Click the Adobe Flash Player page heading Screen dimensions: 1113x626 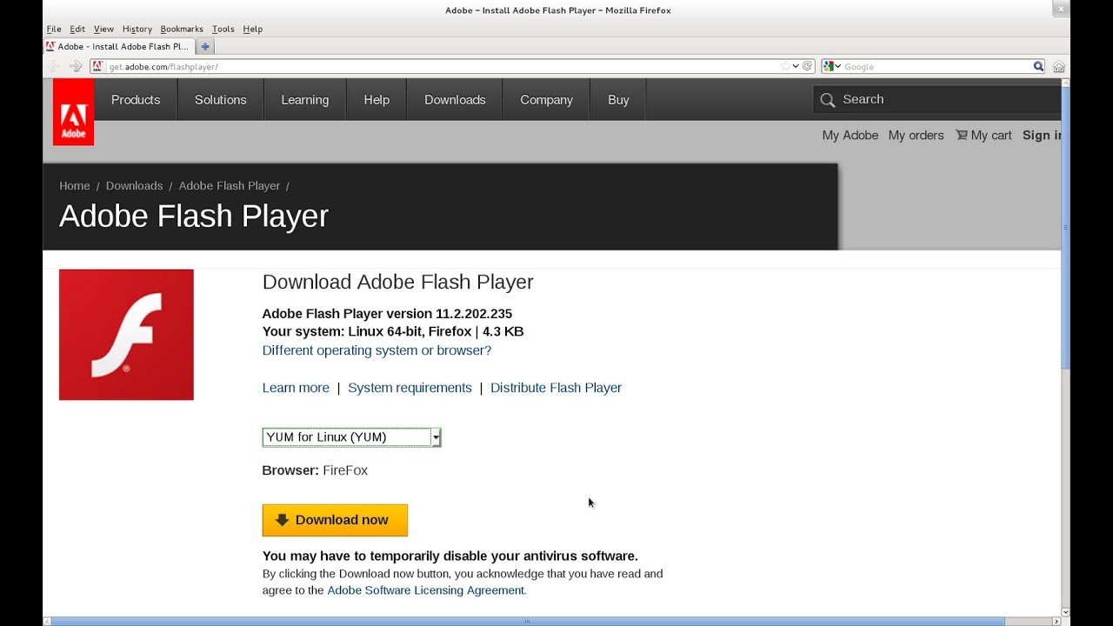coord(194,216)
